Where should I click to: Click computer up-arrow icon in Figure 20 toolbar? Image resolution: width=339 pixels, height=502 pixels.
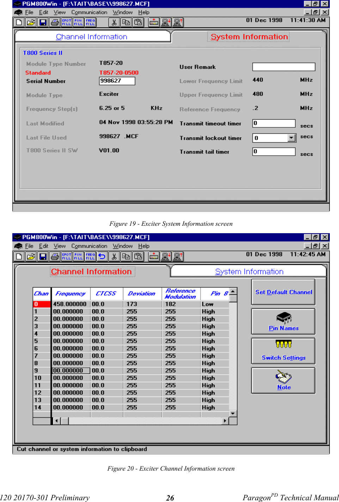tap(178, 256)
